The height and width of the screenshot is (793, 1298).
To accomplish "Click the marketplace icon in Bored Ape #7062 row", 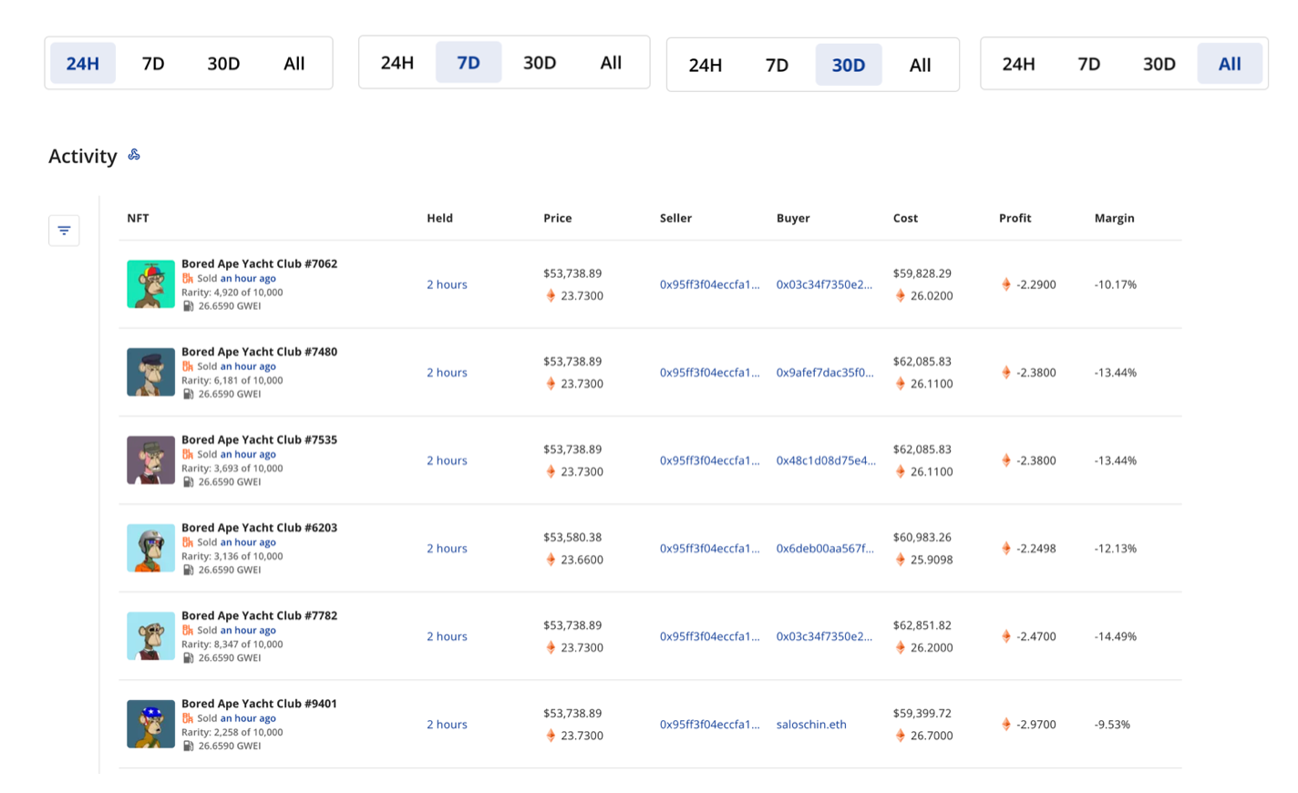I will [187, 279].
